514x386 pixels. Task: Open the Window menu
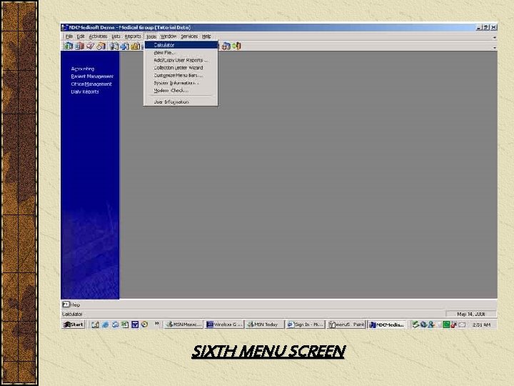point(168,36)
